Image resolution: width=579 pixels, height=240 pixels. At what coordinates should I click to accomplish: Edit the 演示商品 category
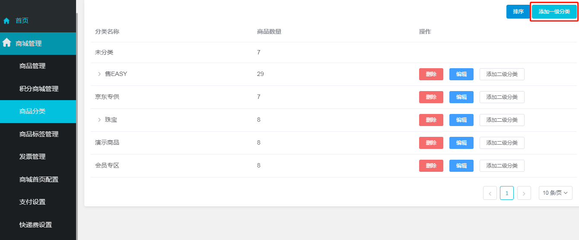[461, 143]
